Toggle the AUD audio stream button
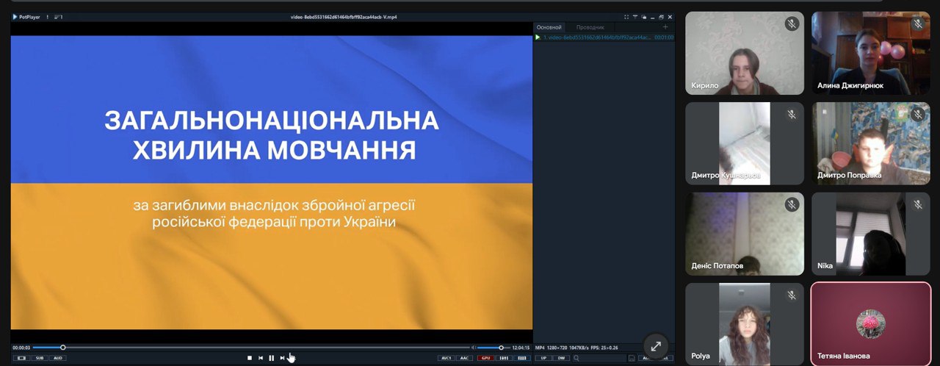Screen dimensions: 940x366 click(57, 358)
